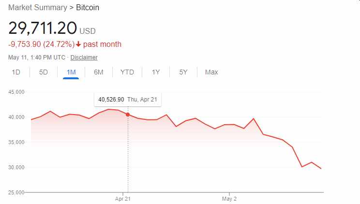Click the Market Summary breadcrumb
Viewport: 360px width, 204px height.
click(x=37, y=8)
